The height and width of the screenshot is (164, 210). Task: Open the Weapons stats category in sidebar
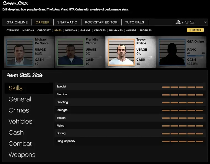pos(22,155)
